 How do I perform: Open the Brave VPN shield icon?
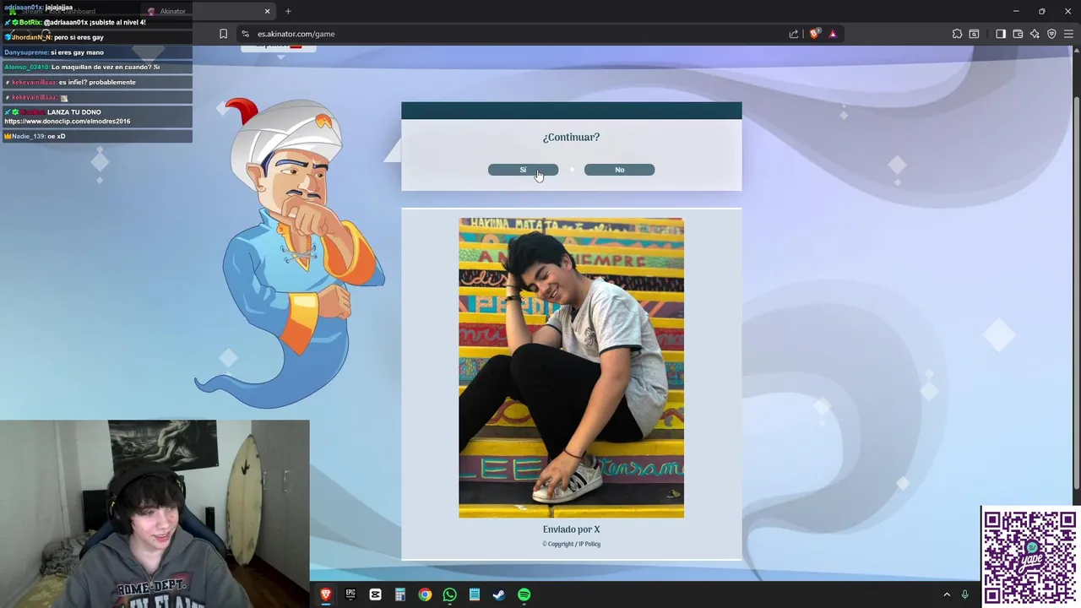coord(1051,34)
